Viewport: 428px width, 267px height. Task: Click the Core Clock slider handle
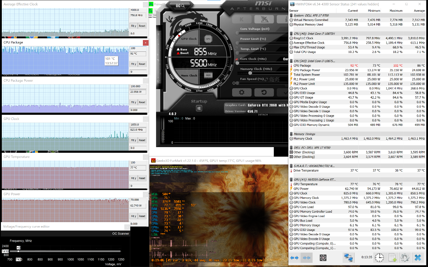click(238, 63)
